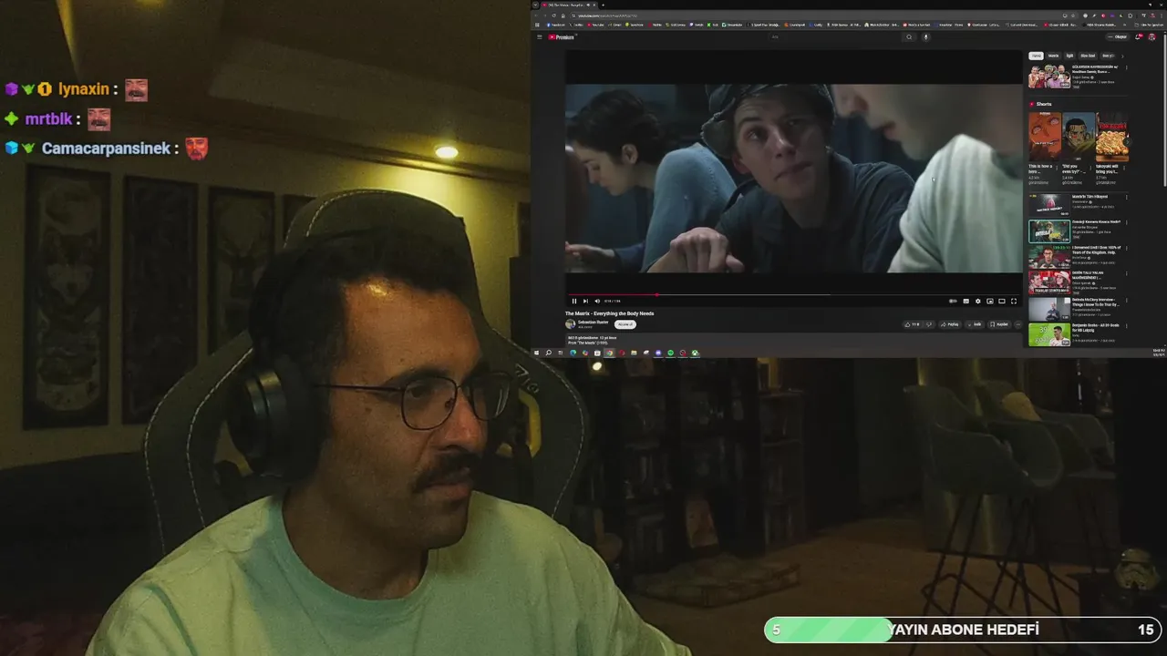
Task: Open Sebastian Hunter channel name link
Action: pyautogui.click(x=594, y=322)
